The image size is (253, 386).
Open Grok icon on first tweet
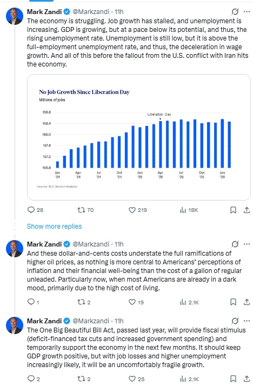pos(235,11)
